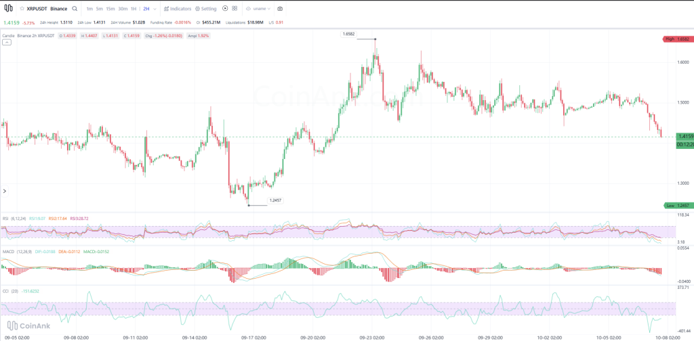Click the H 1.4407 high value
Viewport: 694px width, 341px height.
(x=89, y=35)
